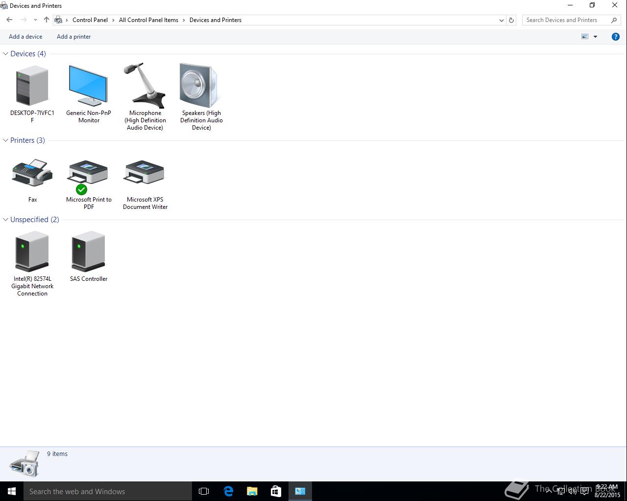Go to All Control Panel Items breadcrumb
627x501 pixels.
148,20
